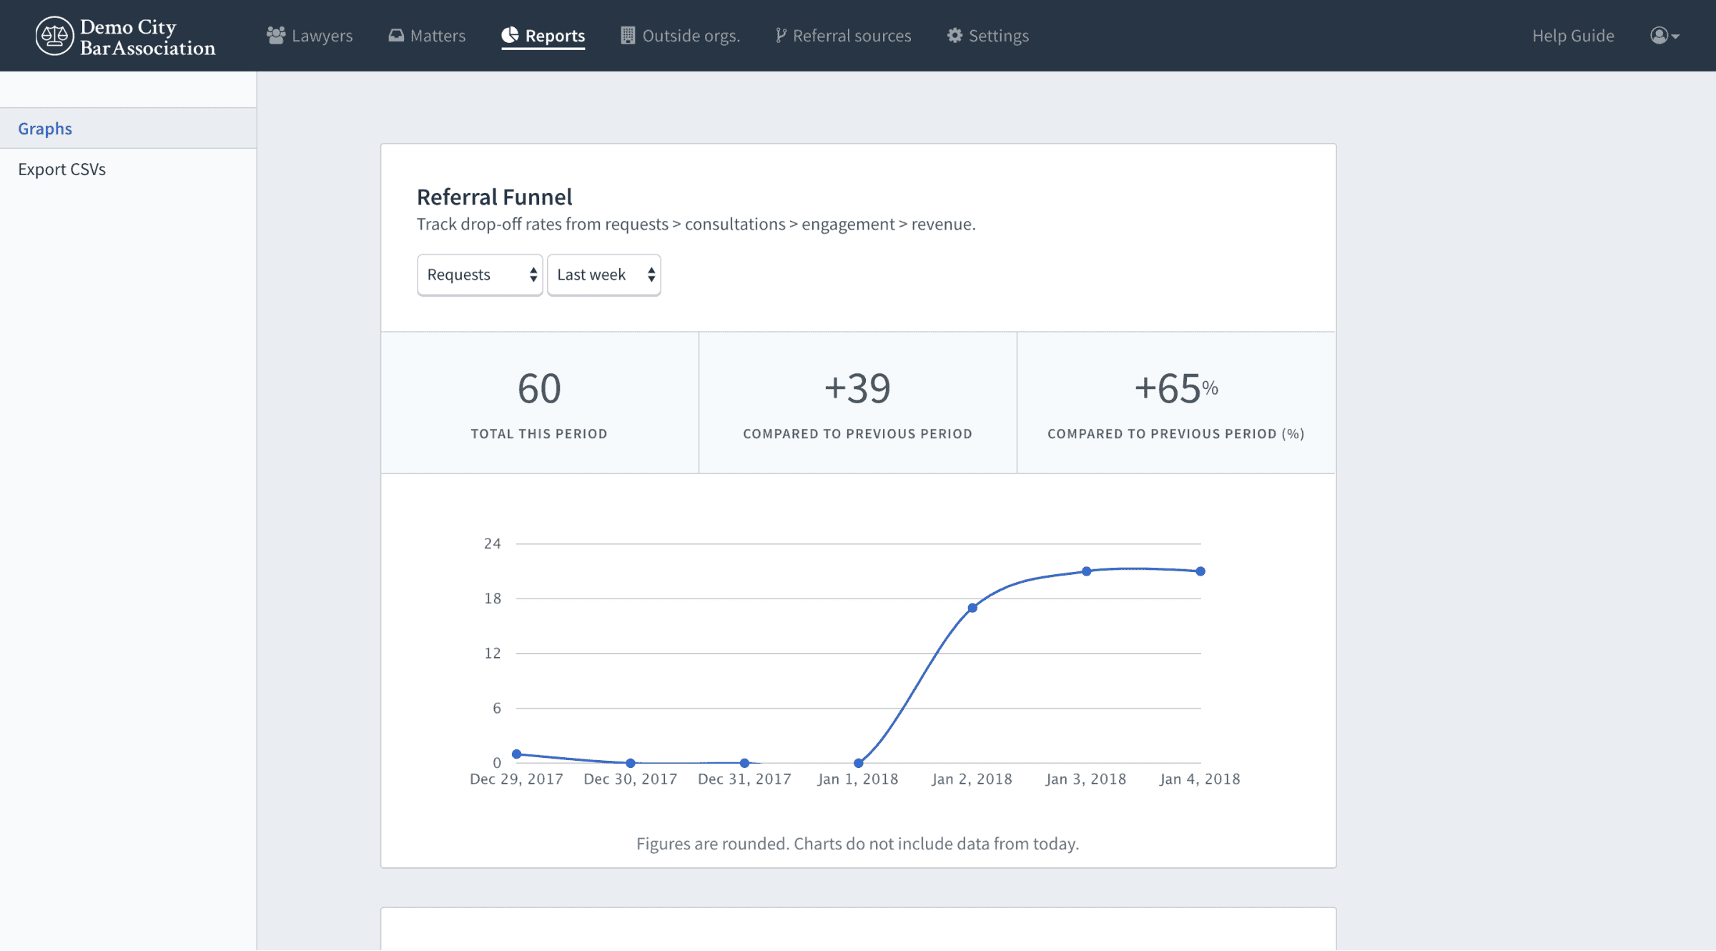Click the Jan 4, 2018 chart point
The width and height of the screenshot is (1716, 951).
tap(1200, 571)
